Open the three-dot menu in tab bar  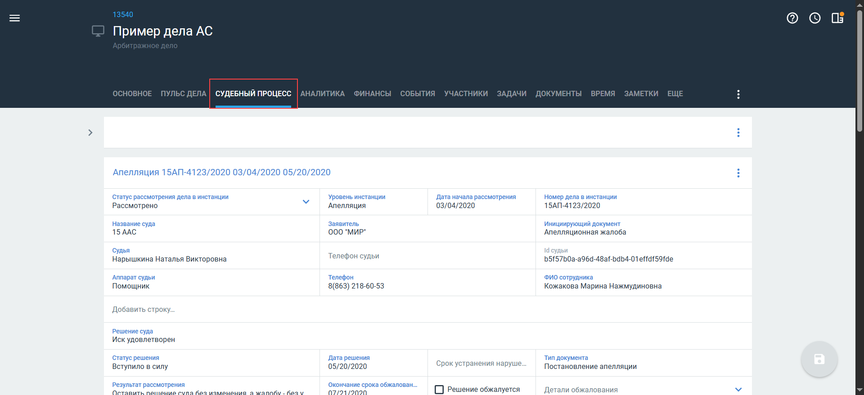738,94
